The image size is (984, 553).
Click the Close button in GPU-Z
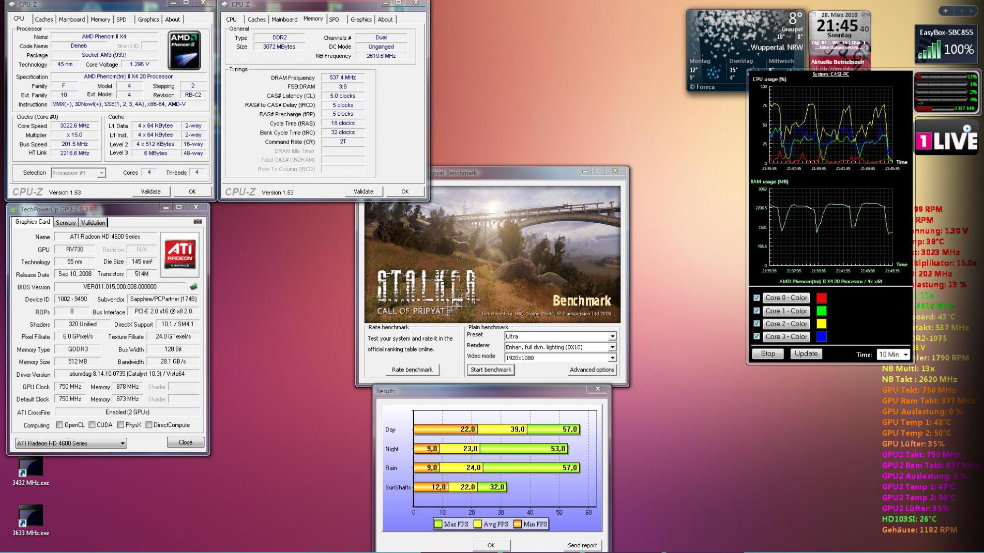186,442
